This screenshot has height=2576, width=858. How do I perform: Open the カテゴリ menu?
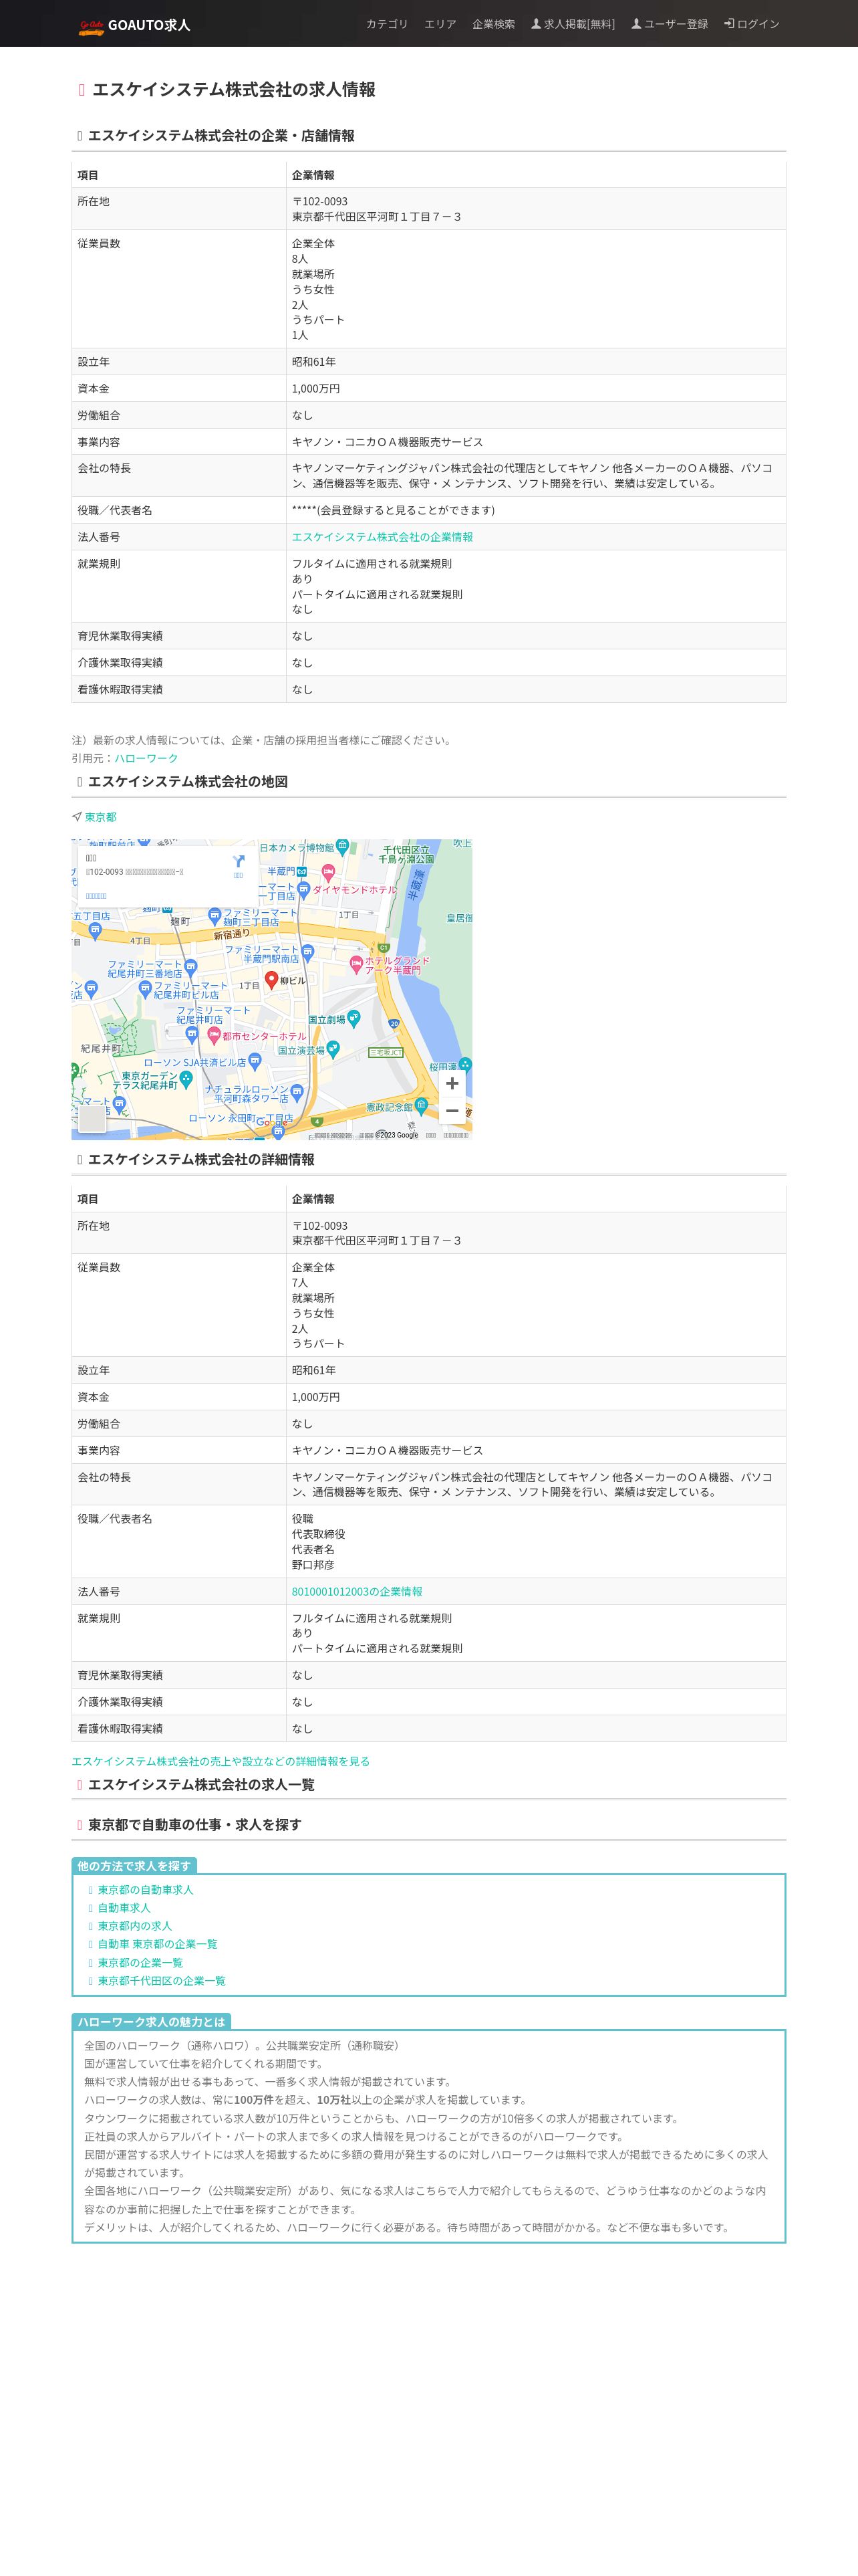(386, 24)
